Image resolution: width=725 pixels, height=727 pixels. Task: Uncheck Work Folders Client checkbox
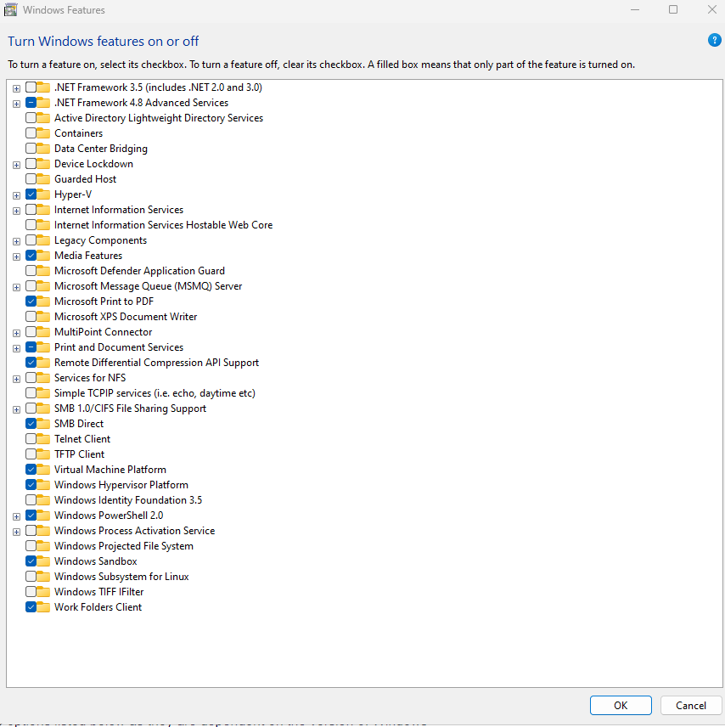coord(31,607)
